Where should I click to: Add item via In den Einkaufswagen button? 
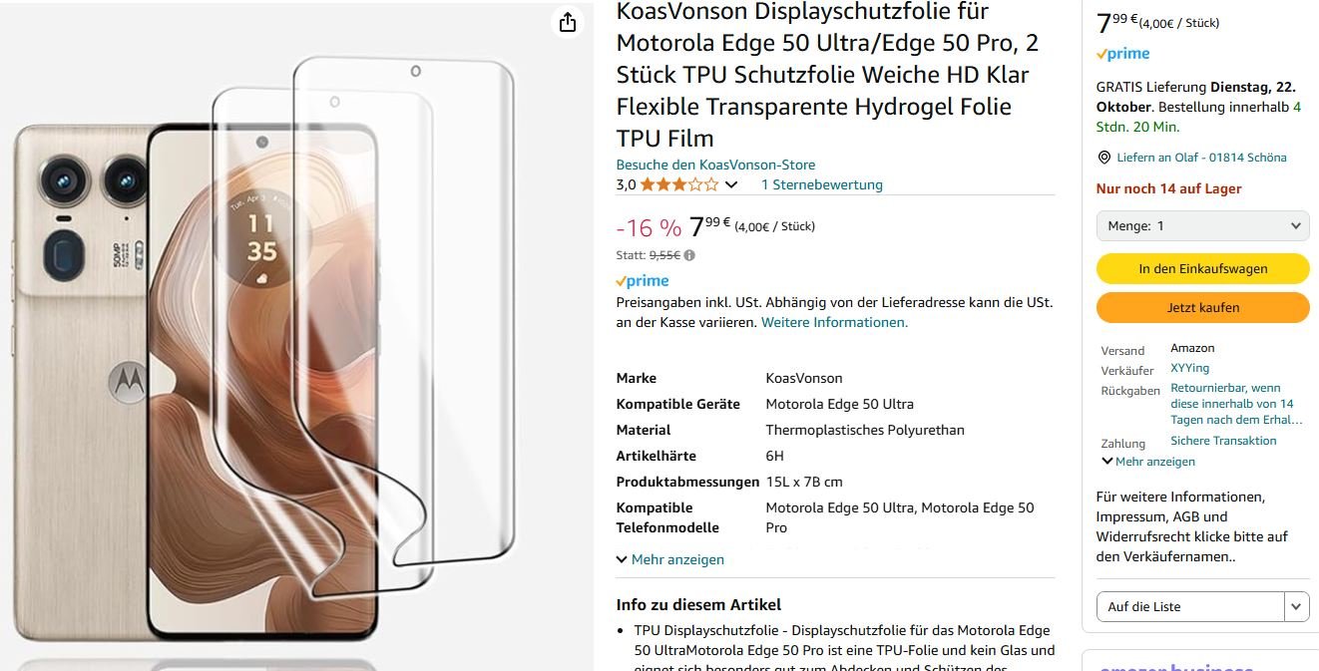click(1202, 268)
